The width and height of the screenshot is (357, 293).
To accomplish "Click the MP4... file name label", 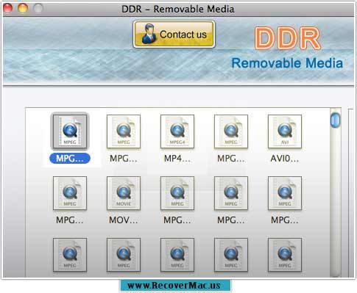I will (x=177, y=159).
